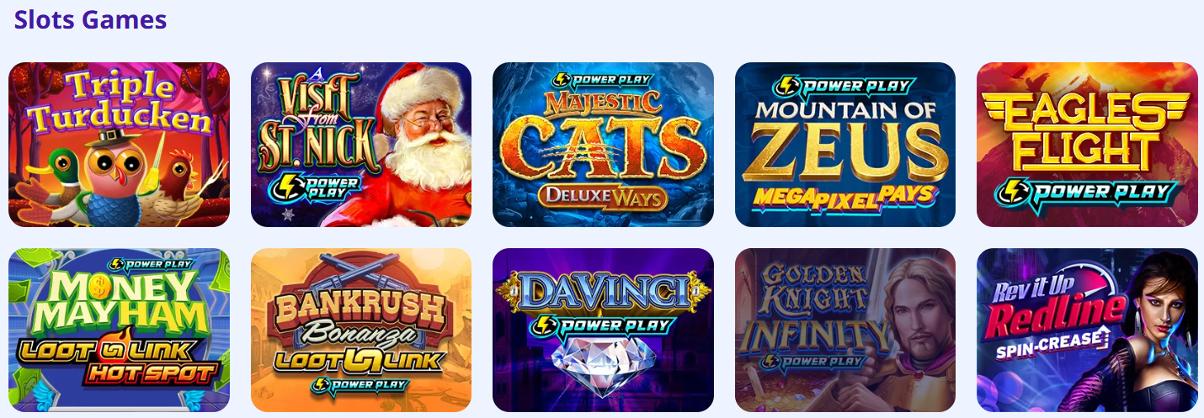Click the diamond on the DaVinci tile
Viewport: 1204px width, 418px height.
(603, 367)
